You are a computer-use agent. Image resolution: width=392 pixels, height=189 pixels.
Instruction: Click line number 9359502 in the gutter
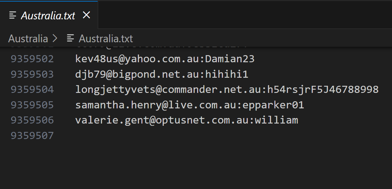[32, 59]
